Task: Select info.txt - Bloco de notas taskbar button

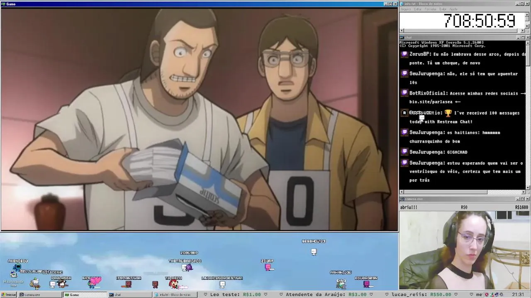Action: pos(175,295)
